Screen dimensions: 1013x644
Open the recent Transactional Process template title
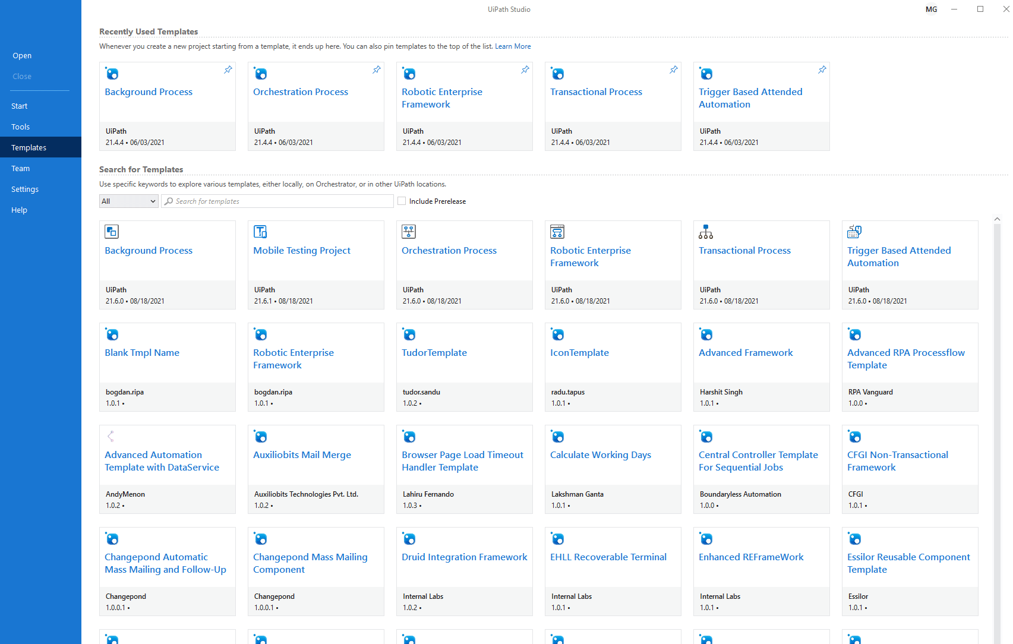[x=596, y=92]
